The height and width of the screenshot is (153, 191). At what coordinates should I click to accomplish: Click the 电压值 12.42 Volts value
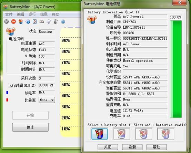coord(145,111)
